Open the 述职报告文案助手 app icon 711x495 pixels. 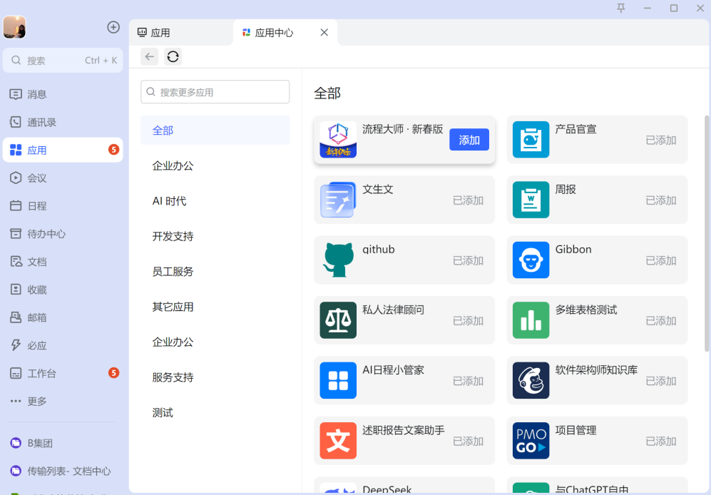pos(338,441)
